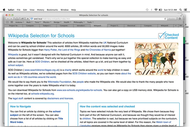Switch to the Electrical... tab
Screen dimensions: 190x135
[132, 26]
